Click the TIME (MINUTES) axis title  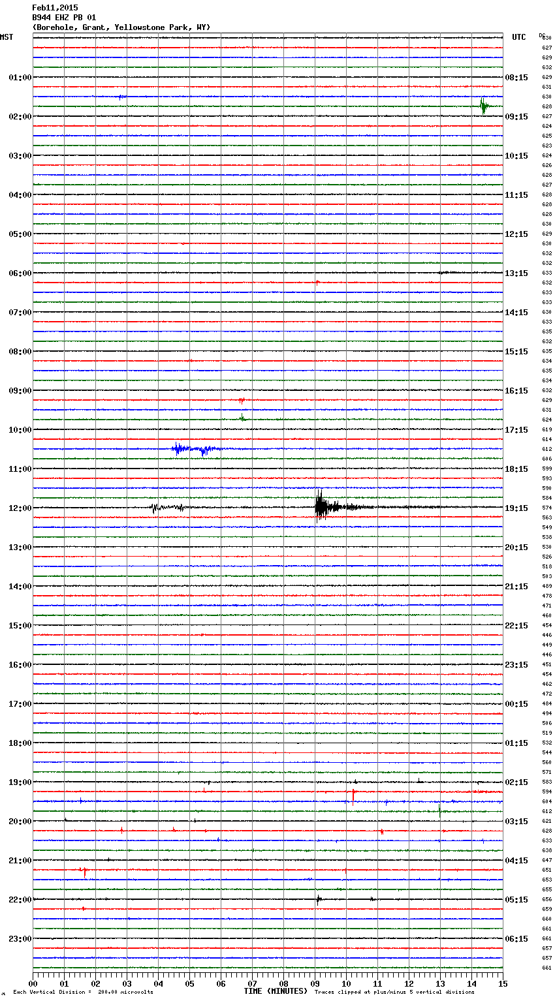[276, 991]
